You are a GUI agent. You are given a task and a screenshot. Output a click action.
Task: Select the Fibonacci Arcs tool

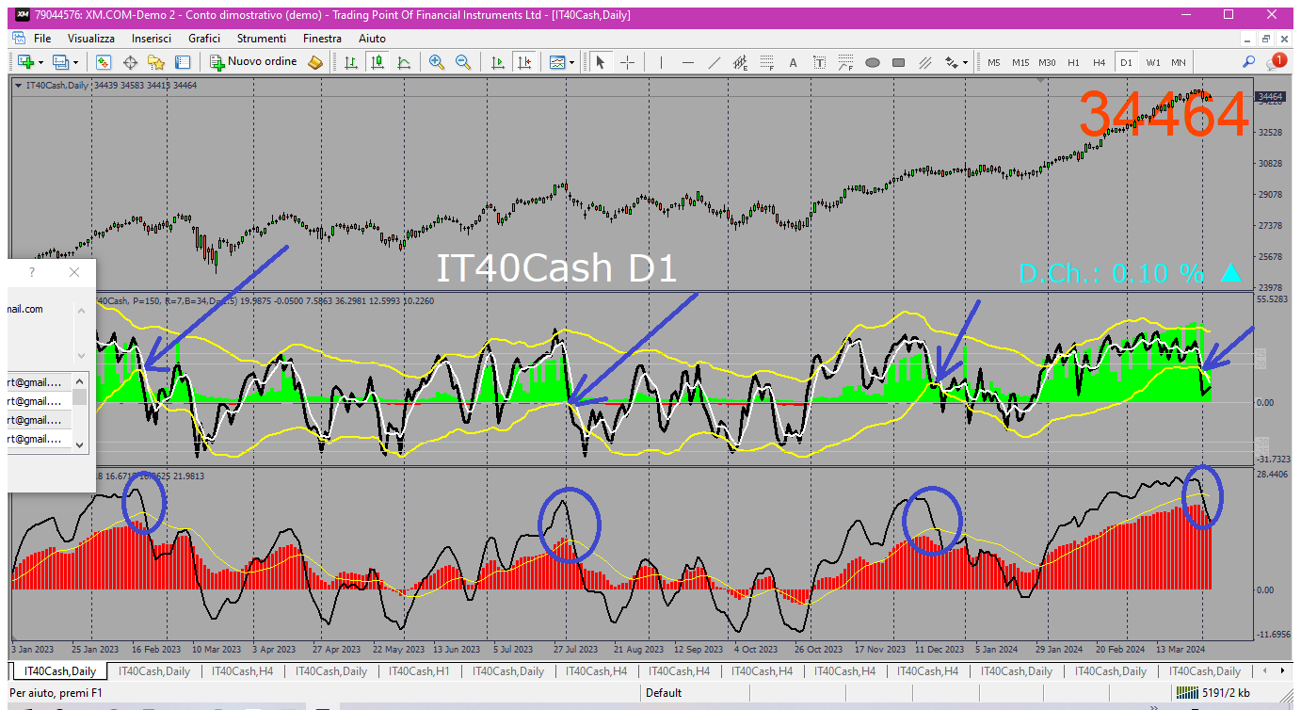846,62
